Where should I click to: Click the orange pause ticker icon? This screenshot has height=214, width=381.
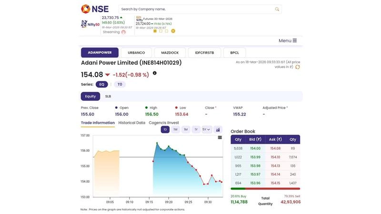(173, 31)
